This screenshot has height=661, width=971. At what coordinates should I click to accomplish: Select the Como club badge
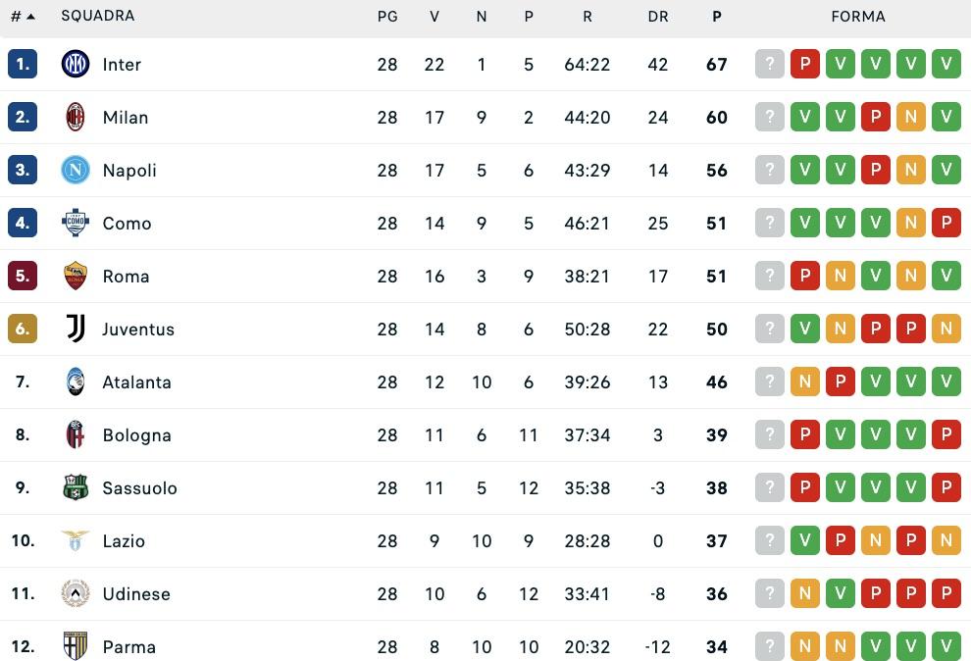[x=75, y=224]
